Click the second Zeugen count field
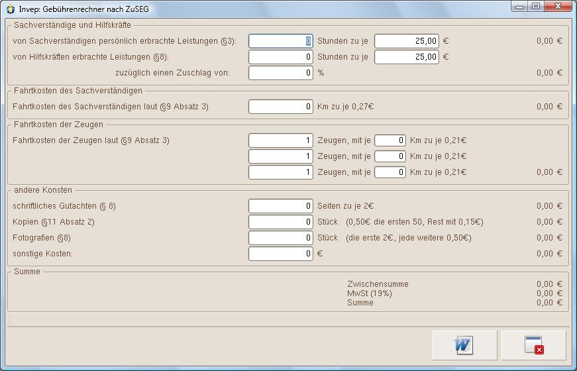The width and height of the screenshot is (577, 371). point(281,156)
